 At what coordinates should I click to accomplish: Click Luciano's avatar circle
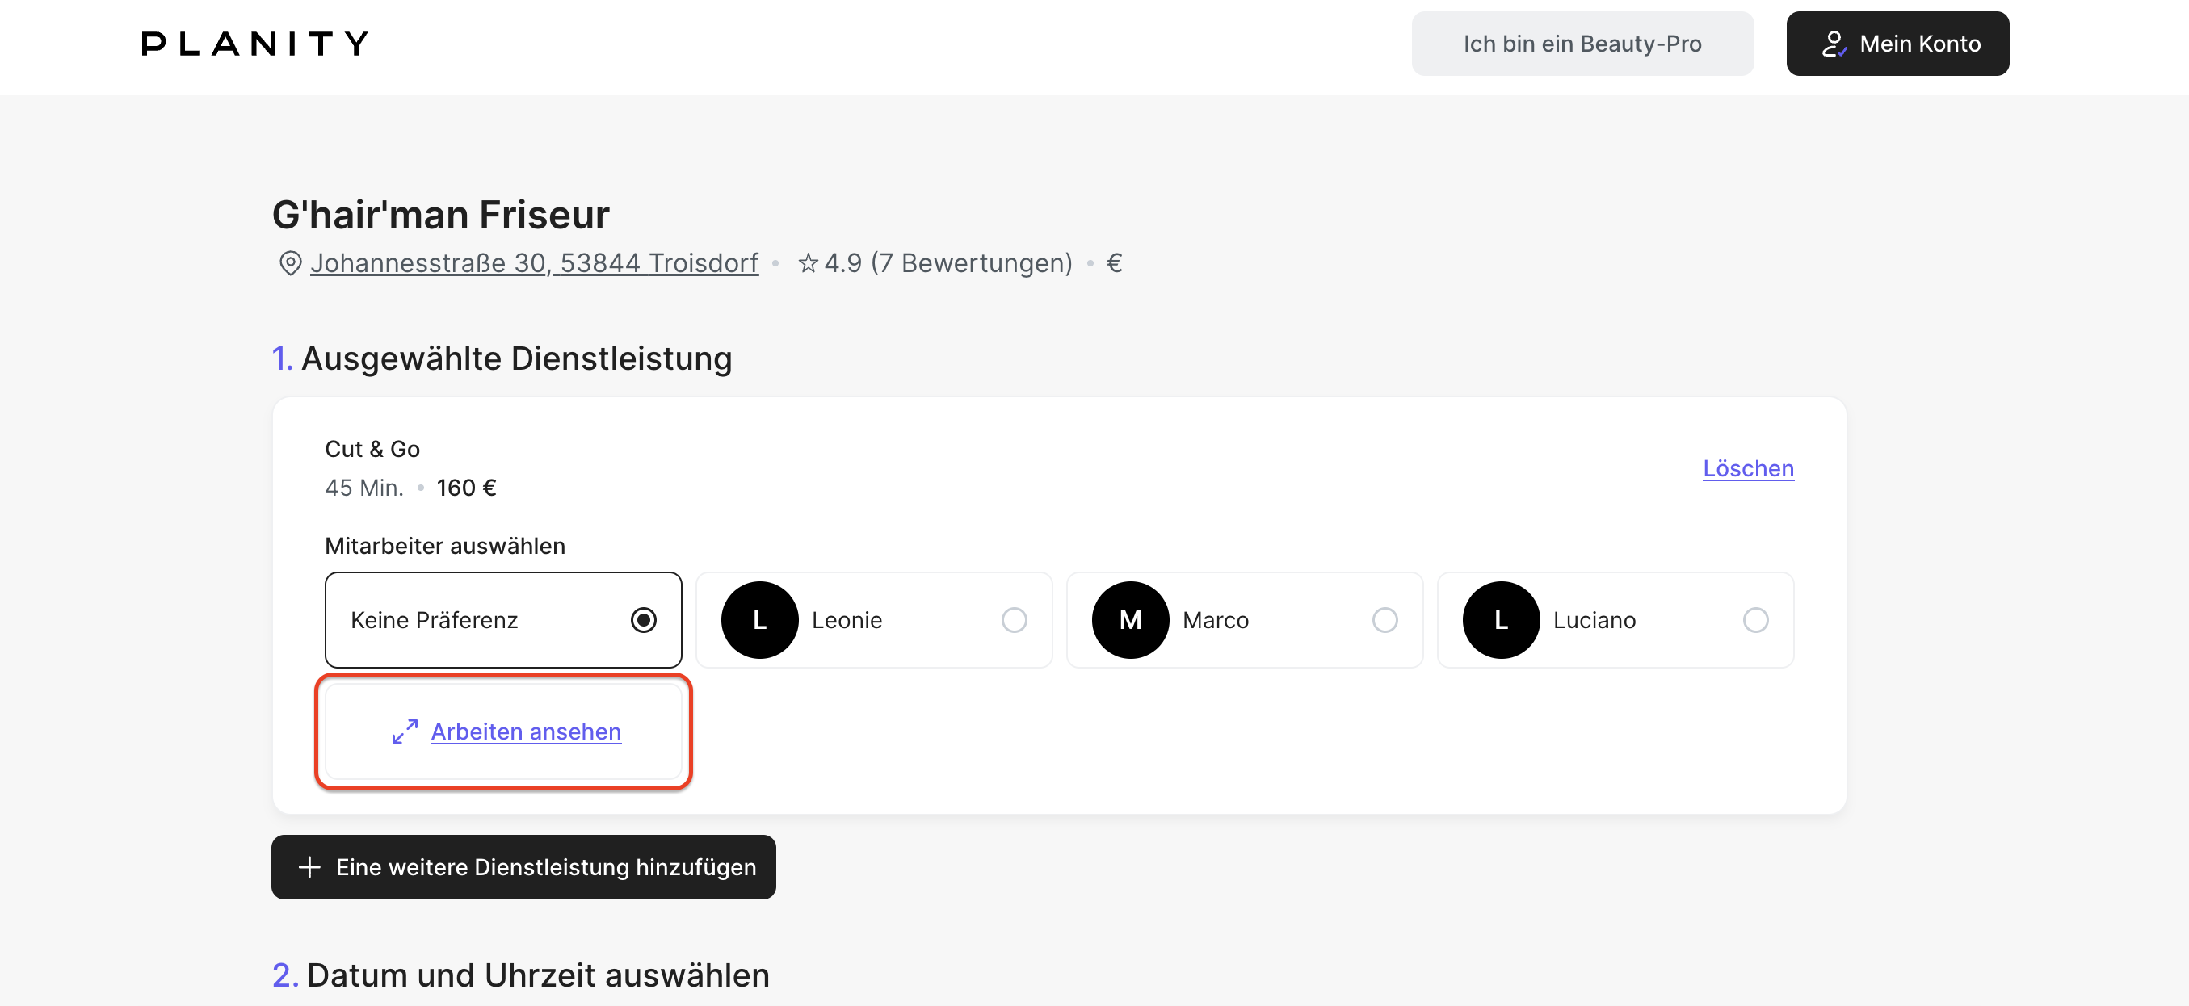(x=1501, y=620)
